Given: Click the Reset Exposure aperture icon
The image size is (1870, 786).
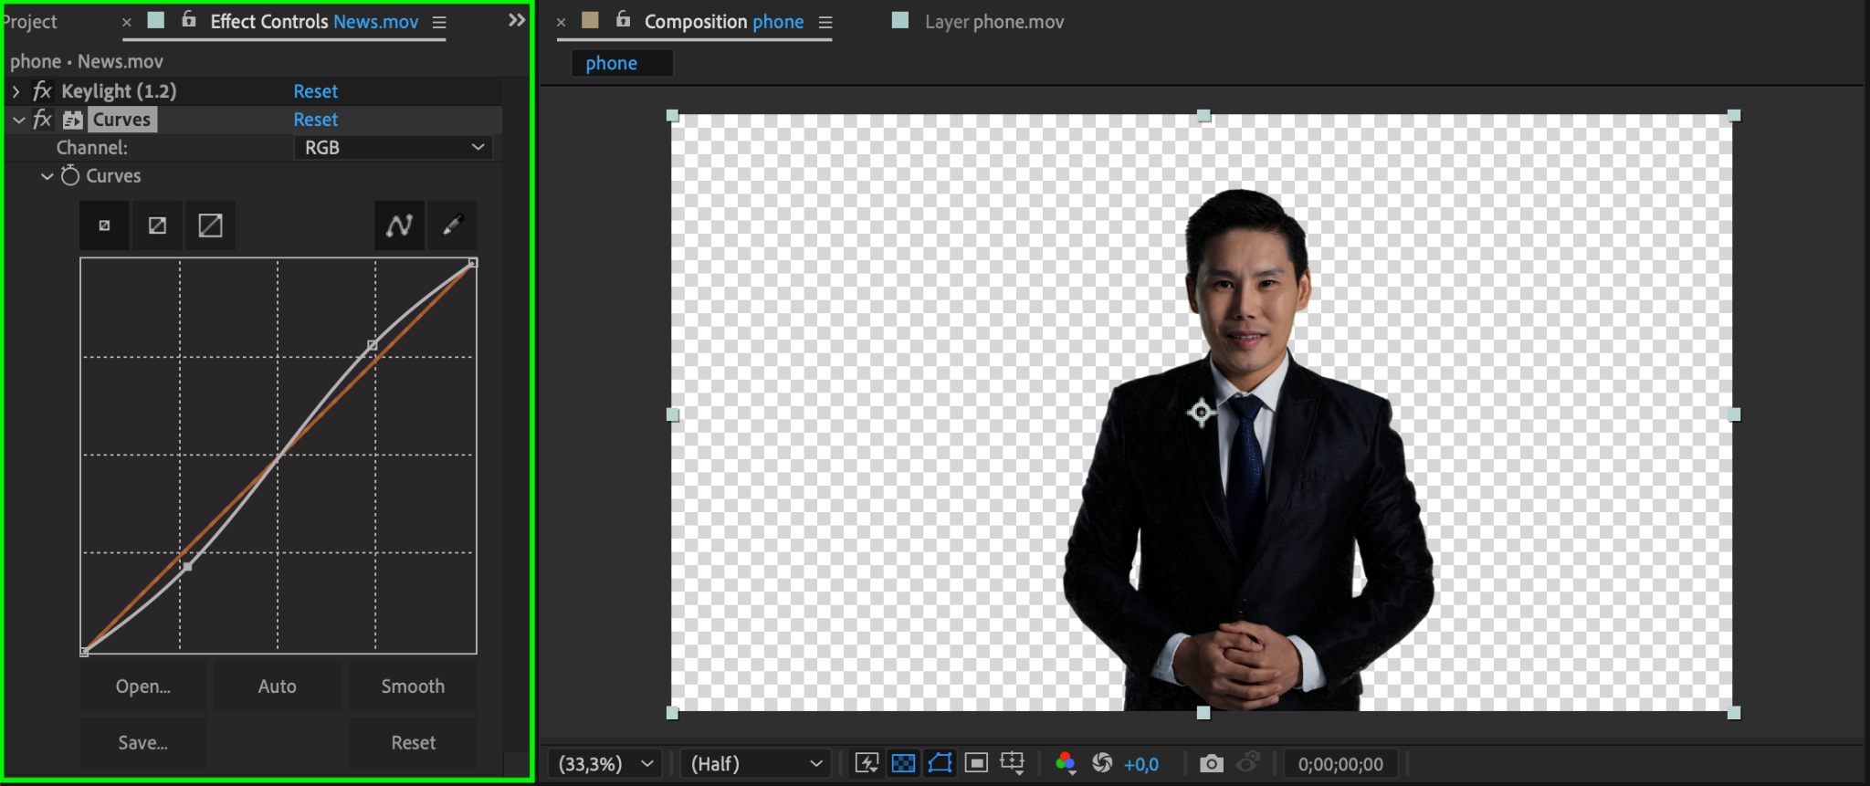Looking at the screenshot, I should coord(1102,763).
